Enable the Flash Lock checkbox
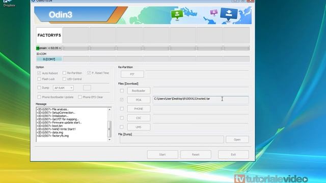The width and height of the screenshot is (326, 183). pos(39,79)
